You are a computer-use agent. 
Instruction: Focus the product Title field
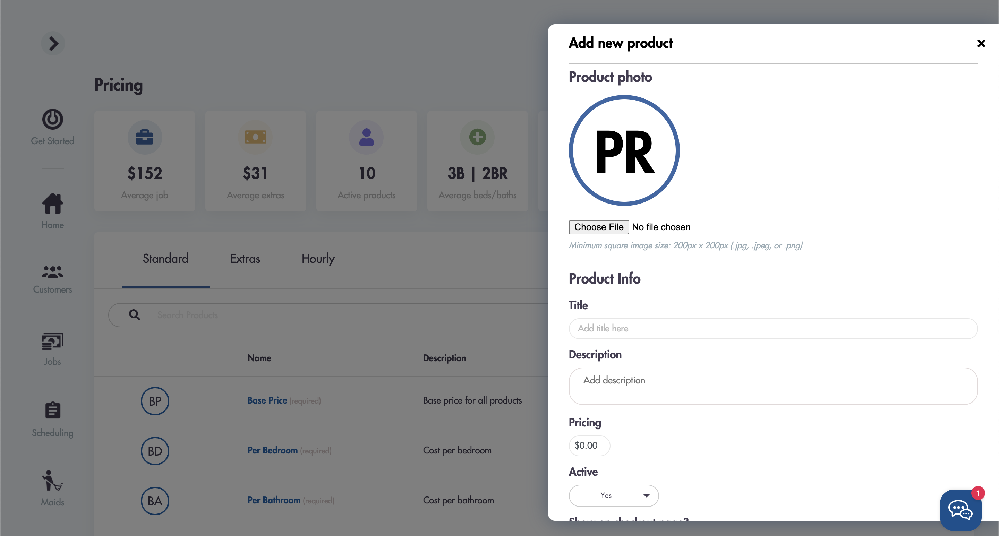773,328
